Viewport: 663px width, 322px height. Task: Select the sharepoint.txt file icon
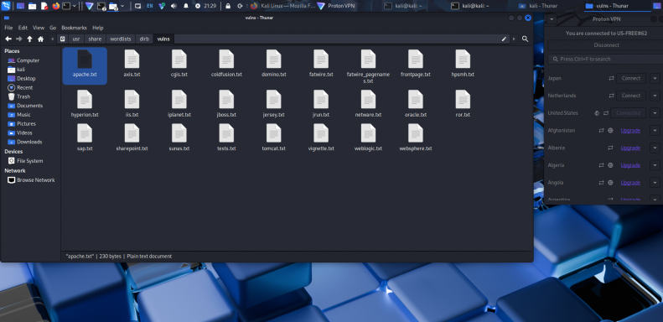coord(132,133)
